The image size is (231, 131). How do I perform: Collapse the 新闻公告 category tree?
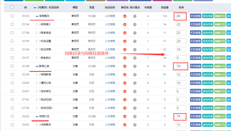coord(37,66)
